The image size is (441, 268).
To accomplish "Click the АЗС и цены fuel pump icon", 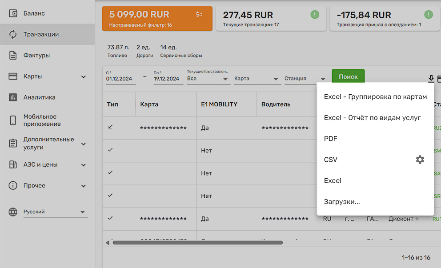I will pos(13,164).
